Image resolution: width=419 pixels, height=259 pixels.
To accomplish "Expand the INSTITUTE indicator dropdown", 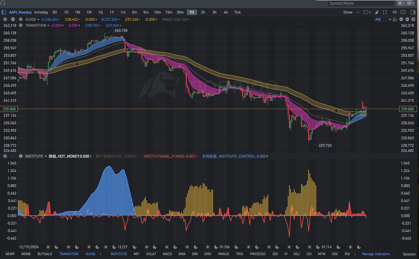I will 45,156.
